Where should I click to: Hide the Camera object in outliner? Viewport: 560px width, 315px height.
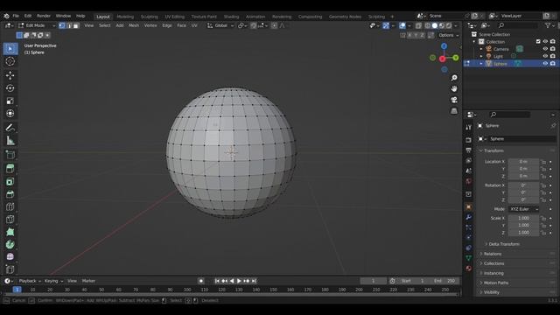tap(545, 49)
